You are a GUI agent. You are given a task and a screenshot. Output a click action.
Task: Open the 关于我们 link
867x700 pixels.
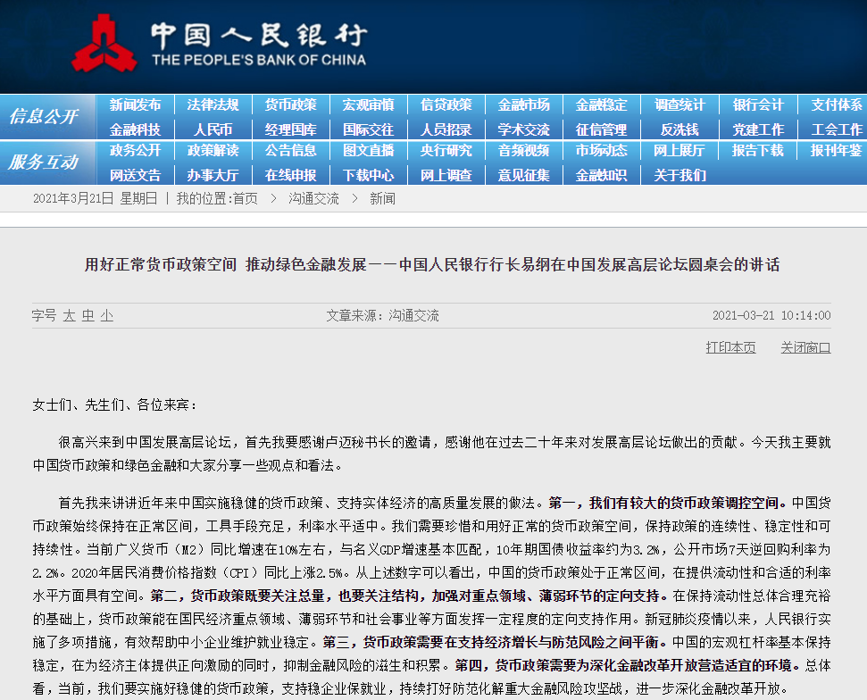click(679, 175)
